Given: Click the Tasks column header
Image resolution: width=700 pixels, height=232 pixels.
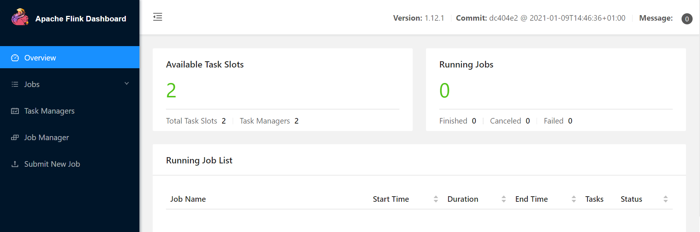Looking at the screenshot, I should 595,199.
